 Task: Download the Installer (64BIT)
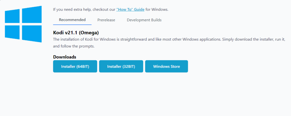[75, 67]
